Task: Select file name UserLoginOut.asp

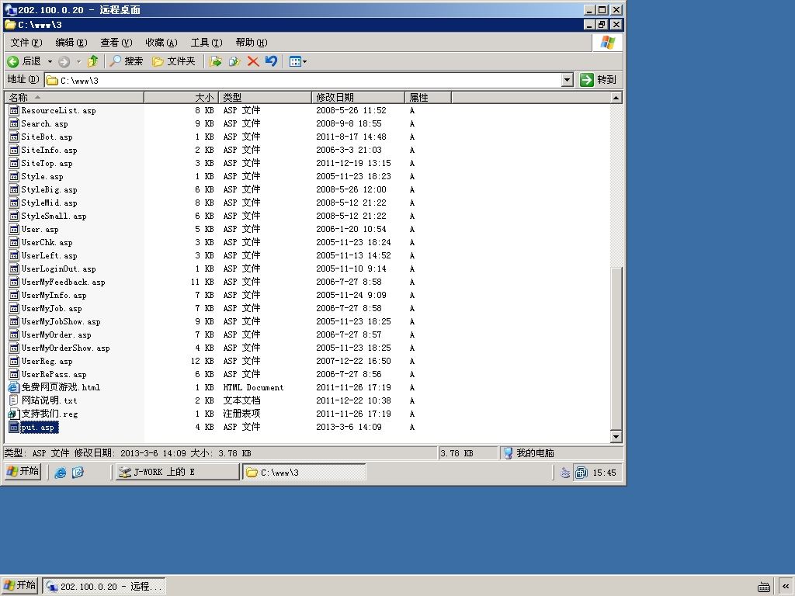Action: (58, 269)
